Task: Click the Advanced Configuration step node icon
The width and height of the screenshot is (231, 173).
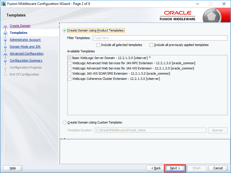Action: pyautogui.click(x=6, y=54)
